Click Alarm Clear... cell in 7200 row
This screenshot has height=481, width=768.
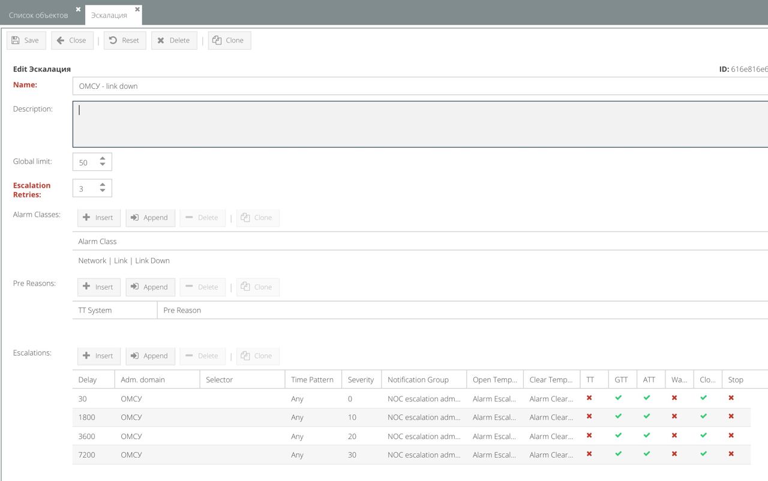(551, 455)
